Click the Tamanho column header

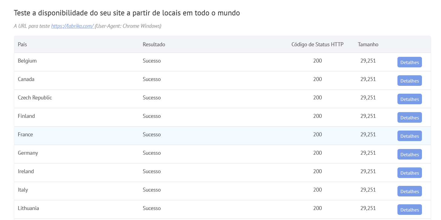pos(368,44)
